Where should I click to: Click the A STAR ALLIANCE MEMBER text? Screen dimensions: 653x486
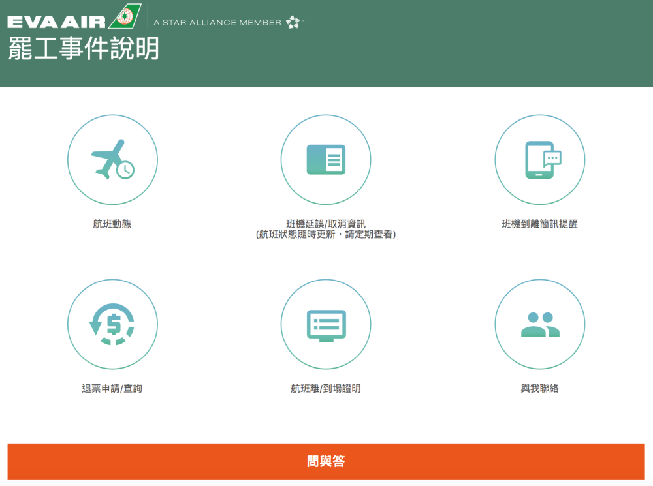coord(217,22)
